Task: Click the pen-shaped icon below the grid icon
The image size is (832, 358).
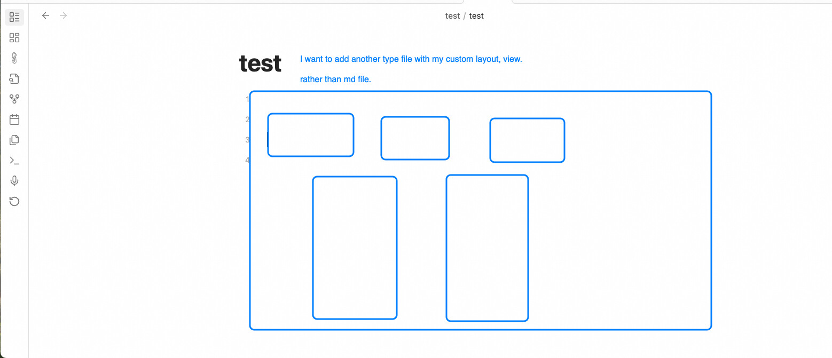Action: (x=14, y=58)
